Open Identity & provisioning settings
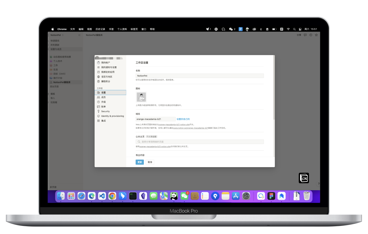The image size is (368, 234). coord(110,116)
